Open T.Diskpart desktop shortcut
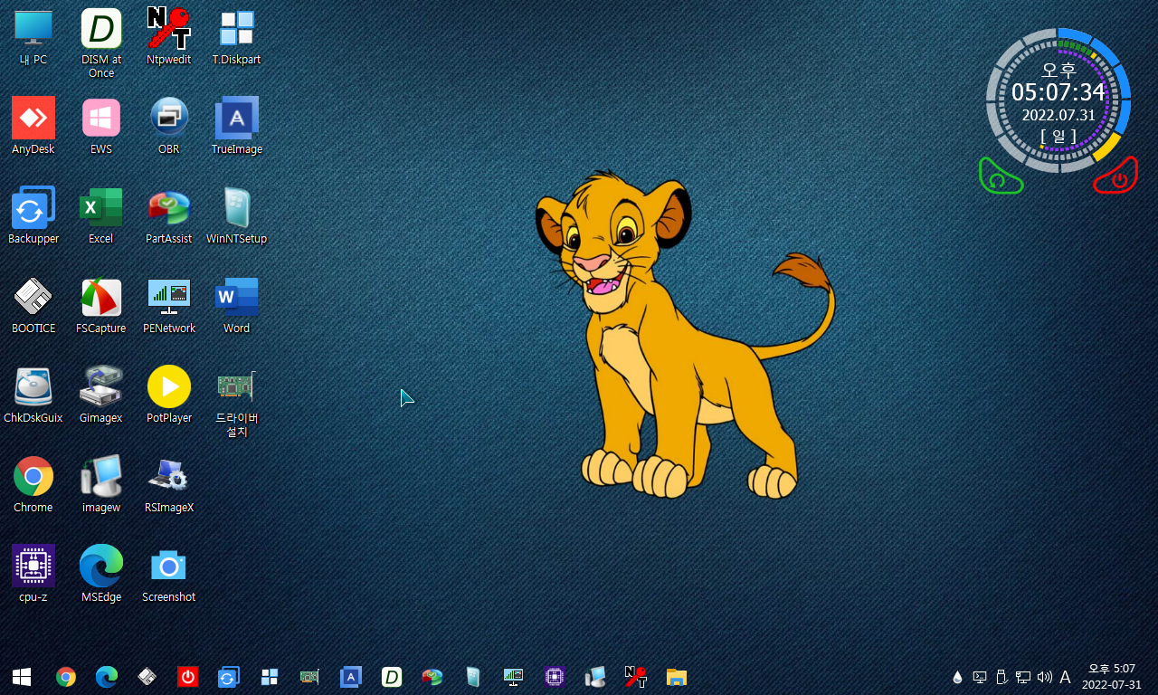 (237, 38)
